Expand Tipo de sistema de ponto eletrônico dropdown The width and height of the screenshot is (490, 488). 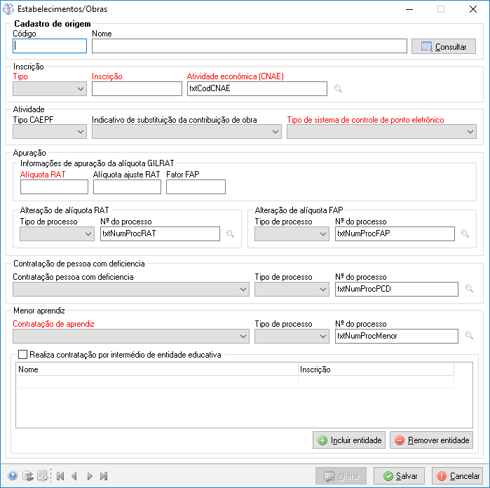pos(381,132)
